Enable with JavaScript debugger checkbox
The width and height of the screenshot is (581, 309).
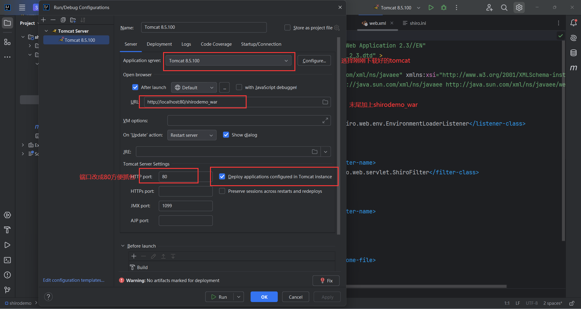[239, 87]
